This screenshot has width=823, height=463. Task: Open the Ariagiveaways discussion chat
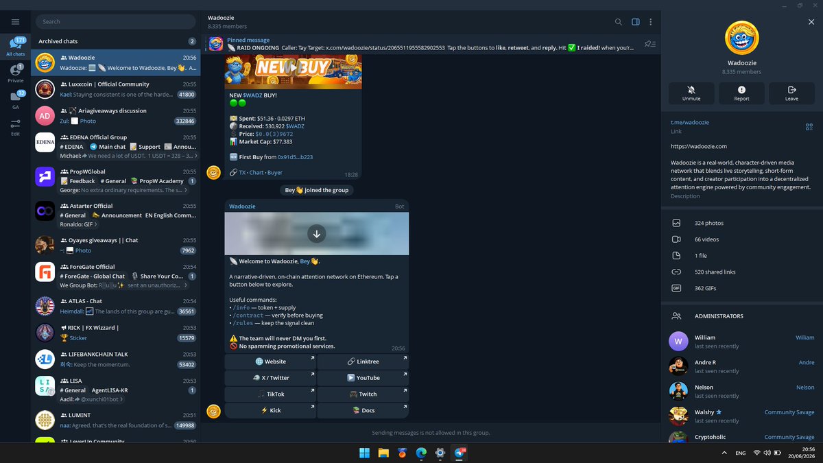tap(115, 115)
